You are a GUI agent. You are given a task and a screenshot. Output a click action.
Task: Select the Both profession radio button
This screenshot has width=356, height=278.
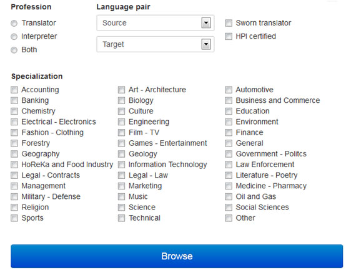coord(14,50)
